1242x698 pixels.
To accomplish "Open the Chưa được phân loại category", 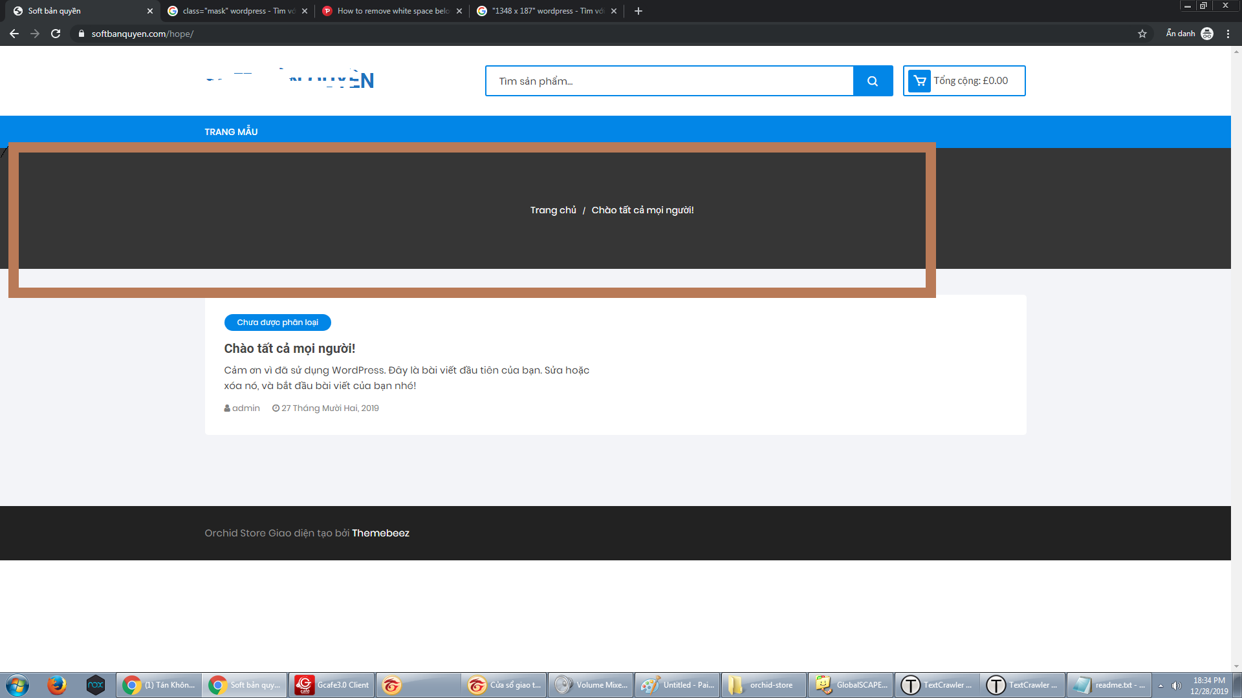I will tap(278, 323).
